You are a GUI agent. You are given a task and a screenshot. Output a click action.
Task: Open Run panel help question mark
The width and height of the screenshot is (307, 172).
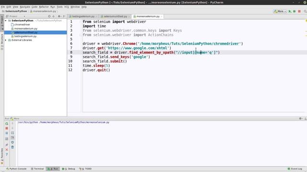[7, 154]
